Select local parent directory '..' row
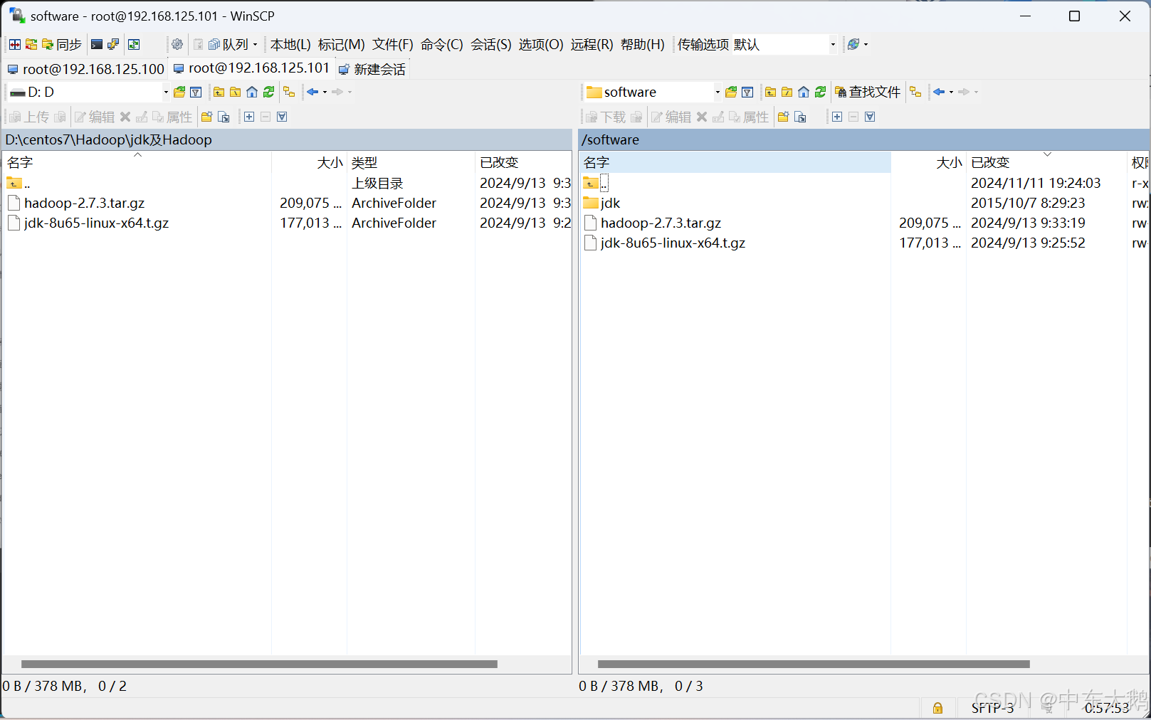The image size is (1151, 720). 19,184
